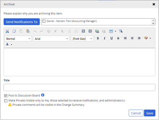This screenshot has width=159, height=120.
Task: Open the Arial font dropdown
Action: pyautogui.click(x=51, y=39)
